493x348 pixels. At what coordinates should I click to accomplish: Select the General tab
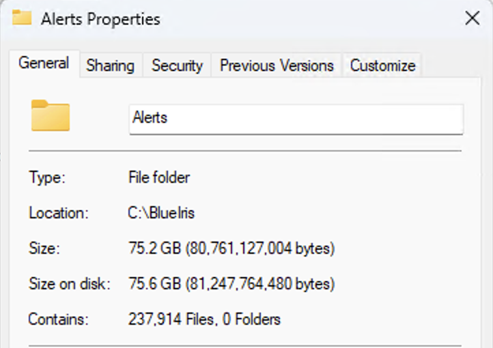click(44, 63)
